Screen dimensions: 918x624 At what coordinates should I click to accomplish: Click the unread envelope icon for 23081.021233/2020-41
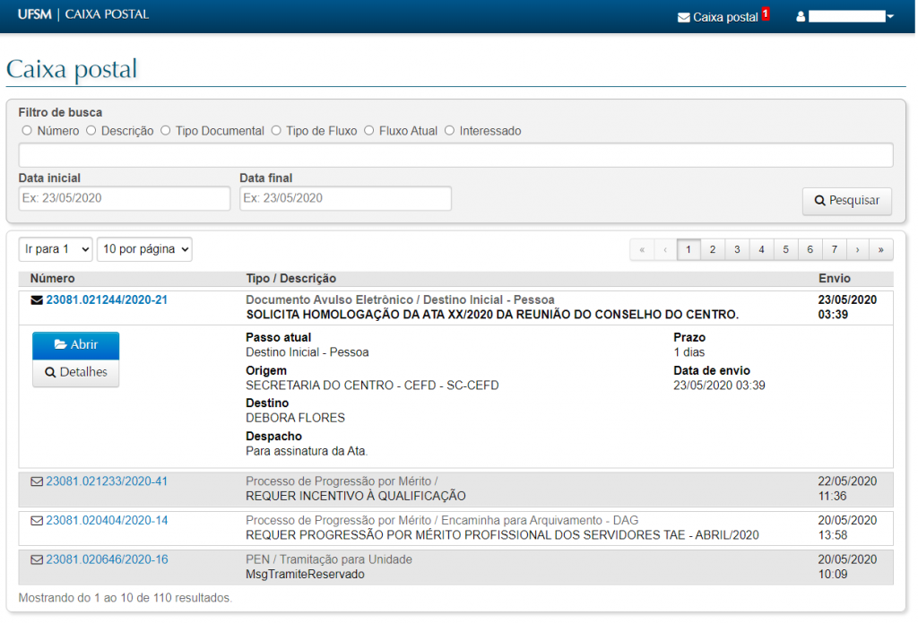pyautogui.click(x=37, y=481)
